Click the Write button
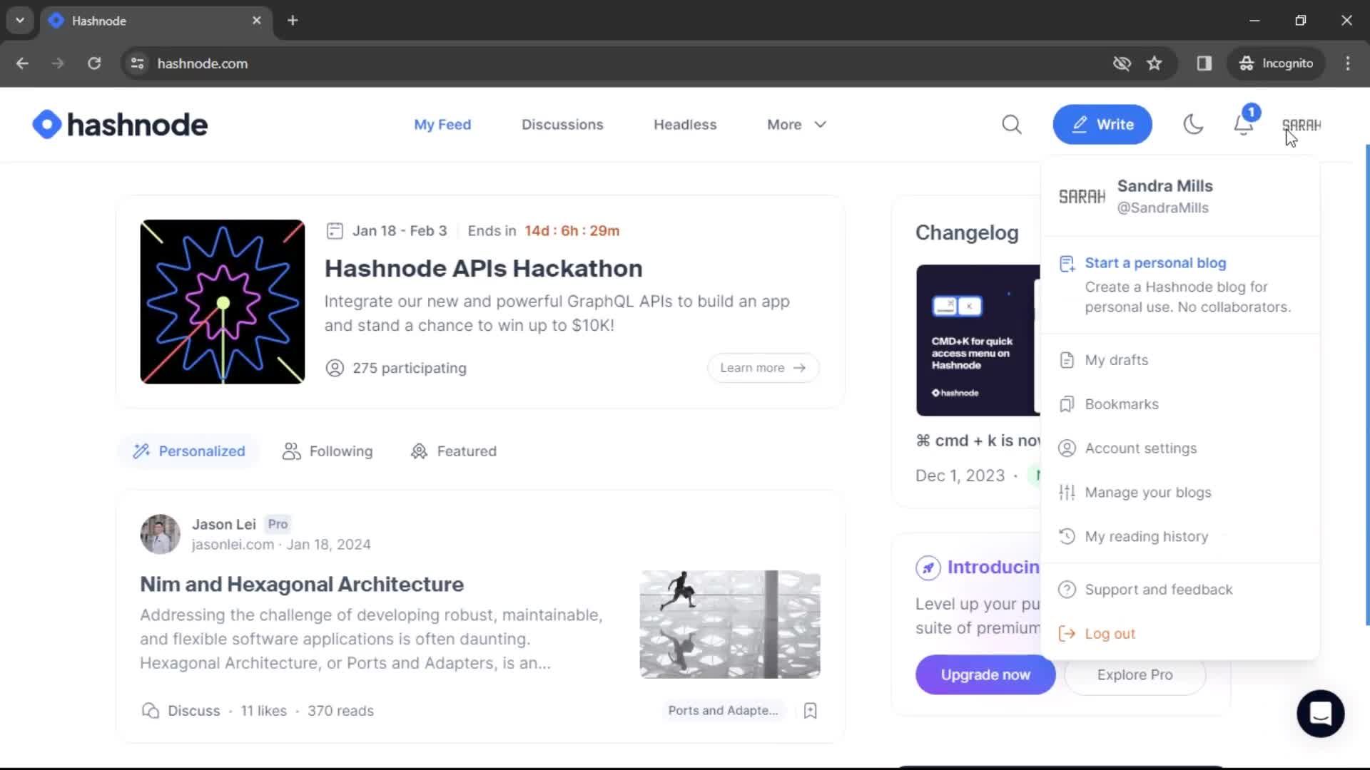 (x=1102, y=124)
